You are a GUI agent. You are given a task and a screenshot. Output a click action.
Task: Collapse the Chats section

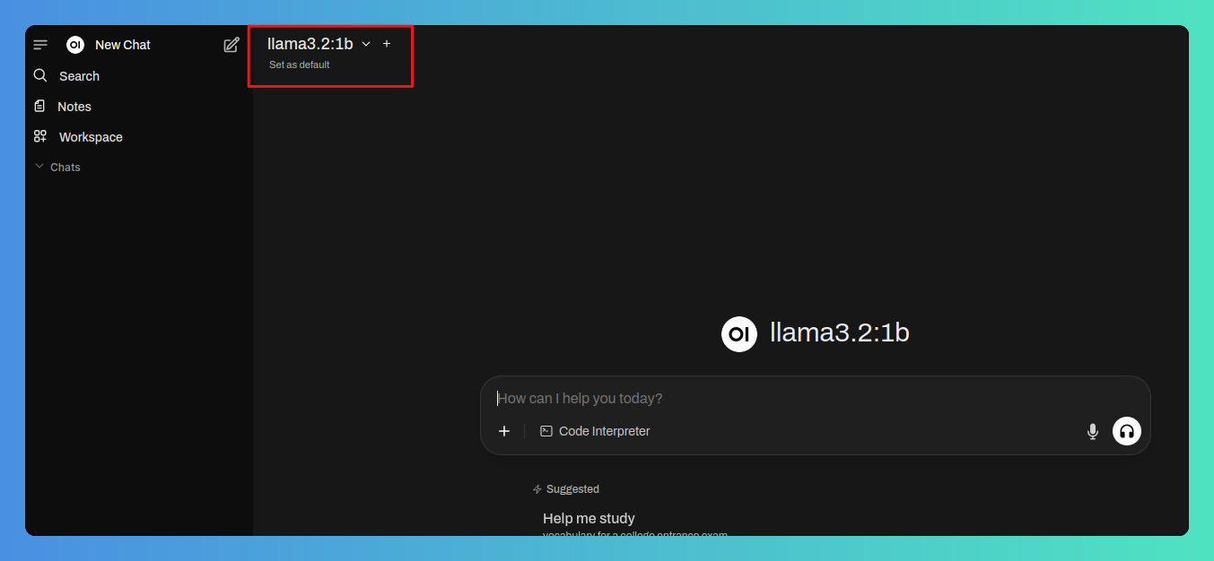tap(57, 168)
